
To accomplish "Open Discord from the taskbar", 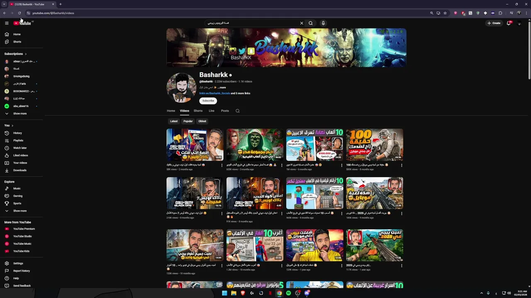I will 307,293.
